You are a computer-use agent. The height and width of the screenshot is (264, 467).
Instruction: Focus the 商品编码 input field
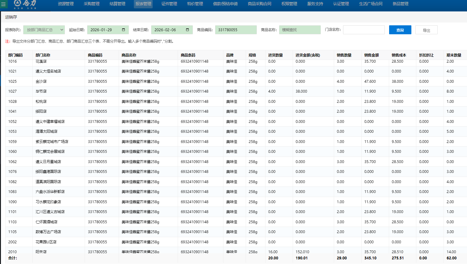tap(236, 30)
